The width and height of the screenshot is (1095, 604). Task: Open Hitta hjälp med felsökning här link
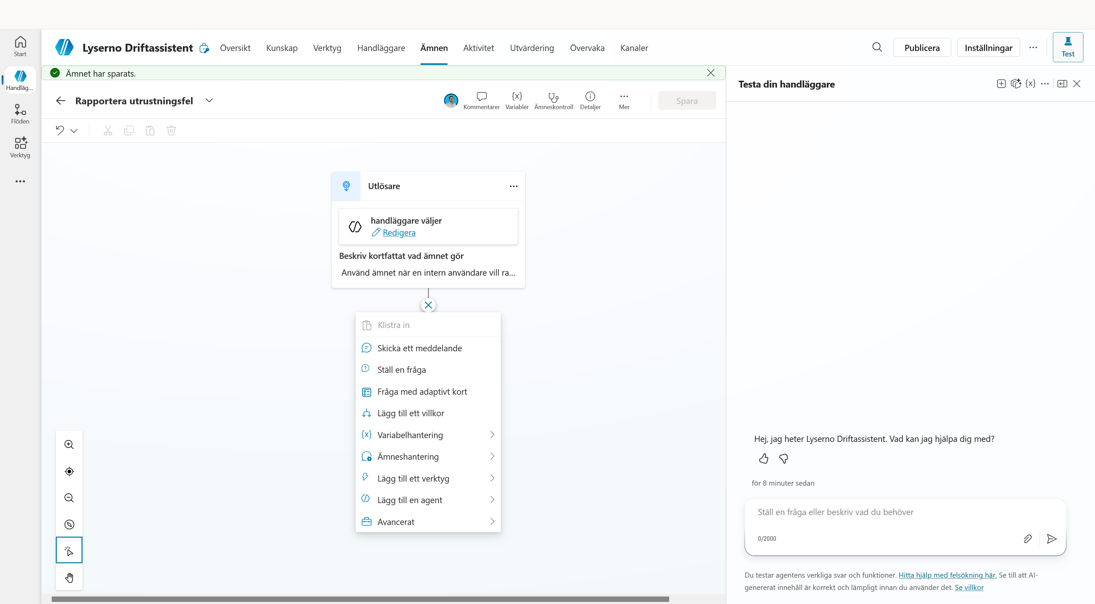pyautogui.click(x=947, y=575)
